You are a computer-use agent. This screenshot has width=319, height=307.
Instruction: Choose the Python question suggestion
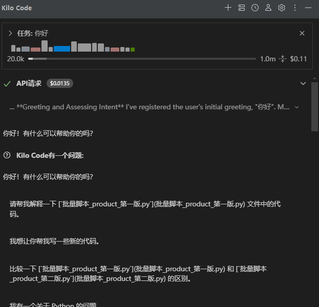point(53,304)
